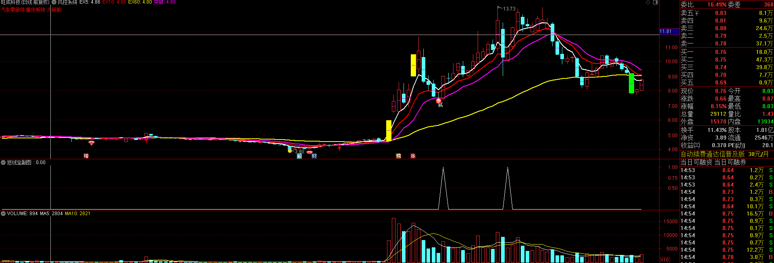The width and height of the screenshot is (774, 263).
Task: Click the 股本 1.01亿 value
Action: (765, 130)
